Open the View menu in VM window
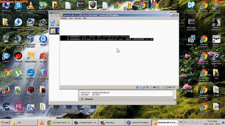Screen dimensions: 225x126 (x=71, y=18)
